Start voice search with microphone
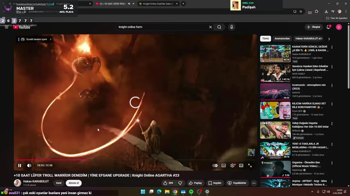The width and height of the screenshot is (350, 196). 232,27
